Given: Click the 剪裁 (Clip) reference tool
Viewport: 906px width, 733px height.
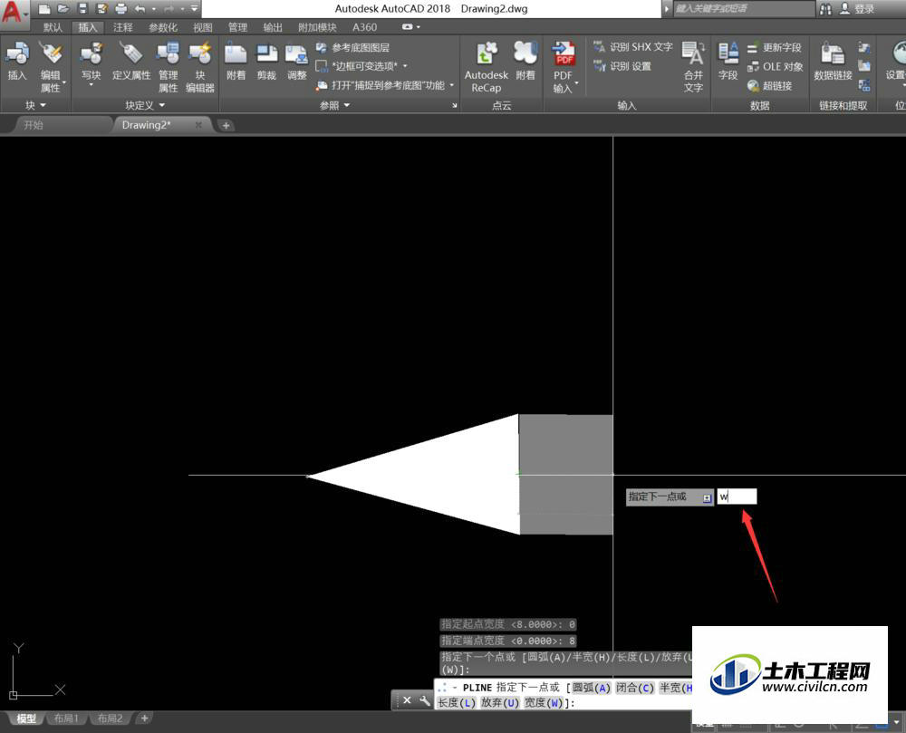Looking at the screenshot, I should coord(266,61).
